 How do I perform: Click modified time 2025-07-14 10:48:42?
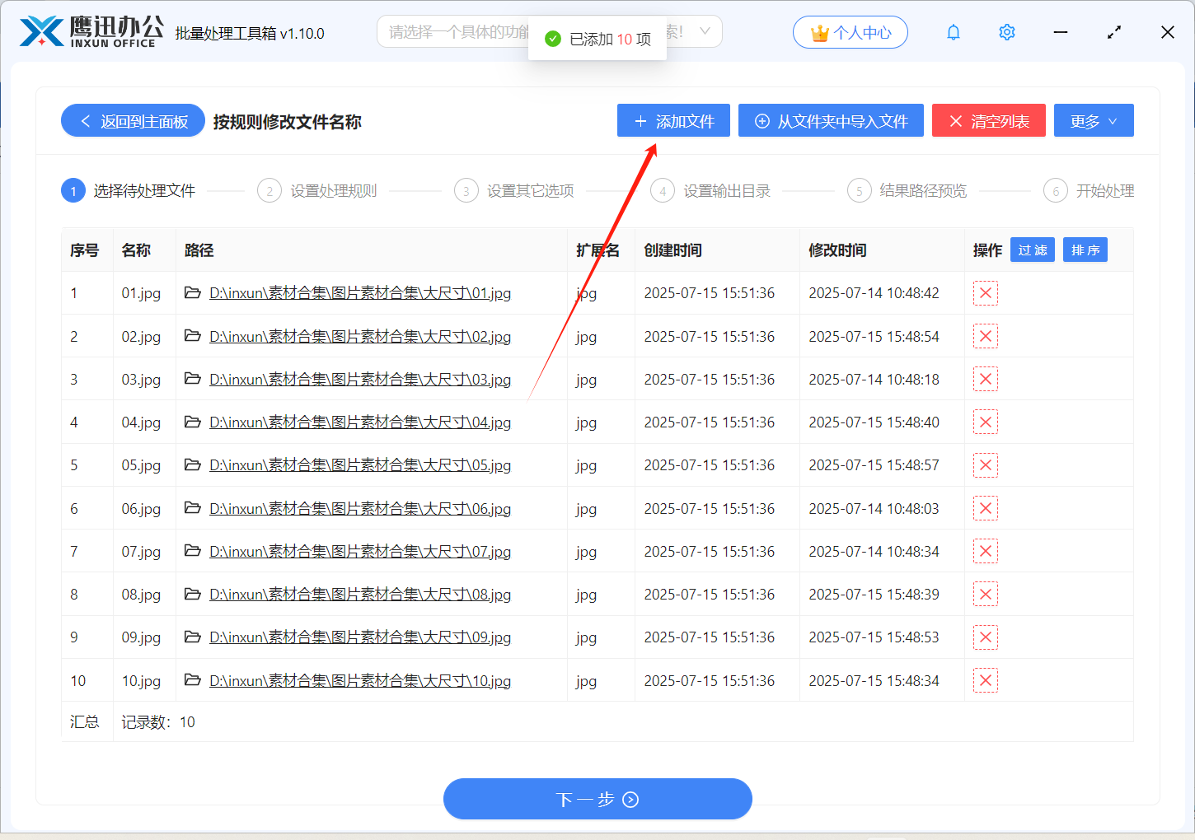click(x=874, y=293)
